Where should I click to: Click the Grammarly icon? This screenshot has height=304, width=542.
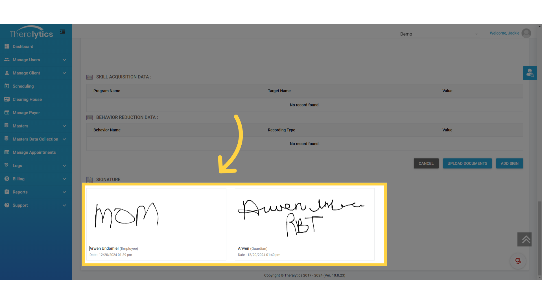click(518, 261)
